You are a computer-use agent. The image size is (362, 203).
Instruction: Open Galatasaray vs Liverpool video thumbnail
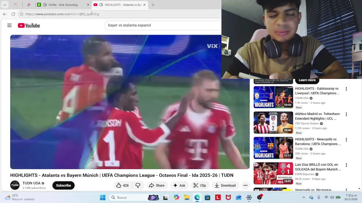point(273,97)
